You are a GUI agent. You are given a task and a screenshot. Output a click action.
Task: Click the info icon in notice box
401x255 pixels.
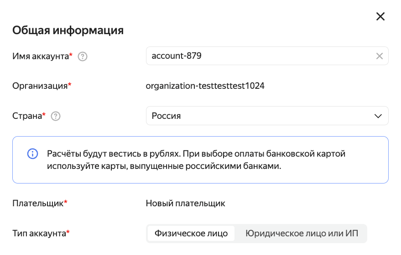(x=32, y=154)
